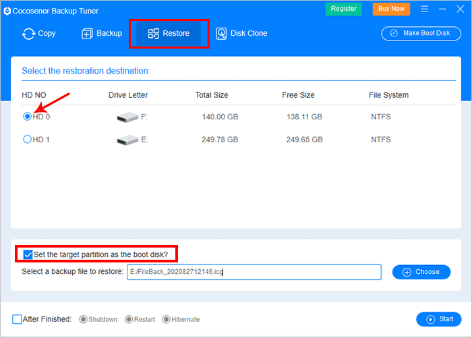Click NTFS in the F: drive row

381,117
